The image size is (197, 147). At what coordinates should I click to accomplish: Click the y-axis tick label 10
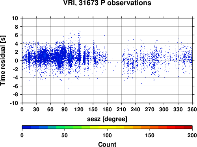15,18
